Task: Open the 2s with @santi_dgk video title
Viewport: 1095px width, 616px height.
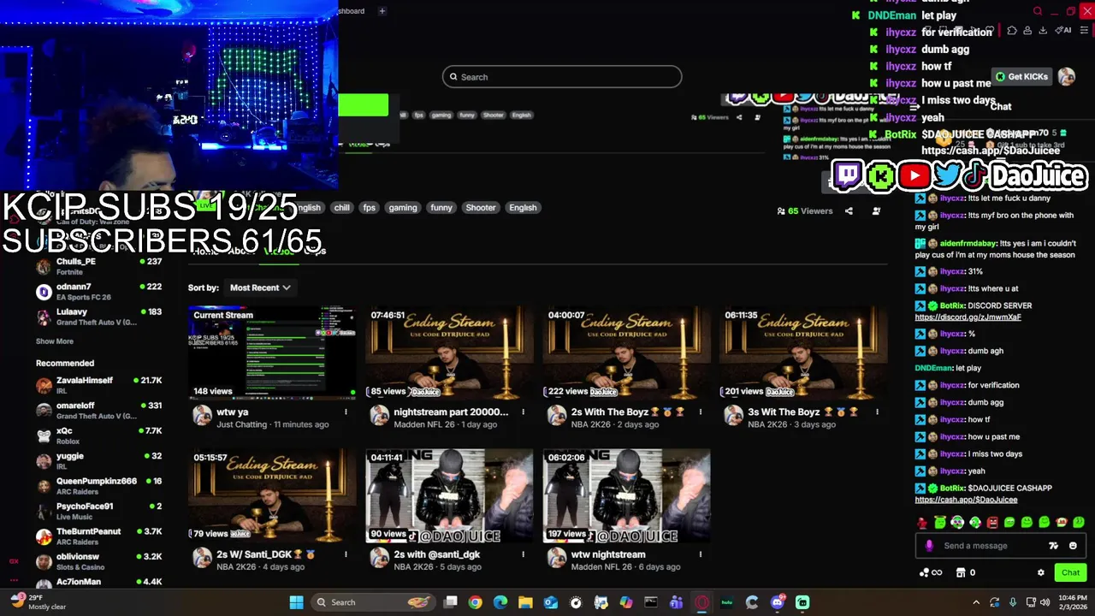Action: tap(437, 554)
